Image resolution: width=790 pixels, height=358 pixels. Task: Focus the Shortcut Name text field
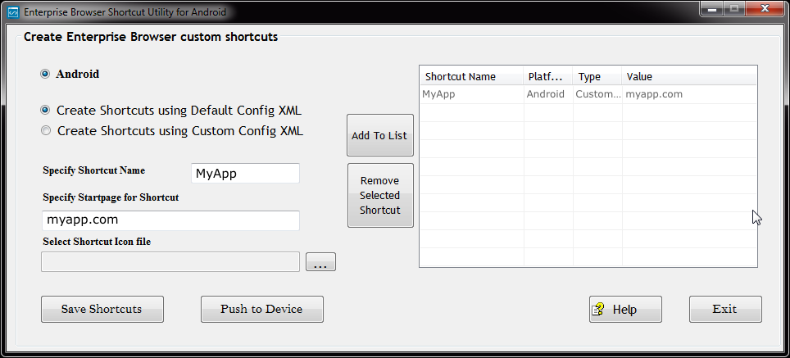245,174
